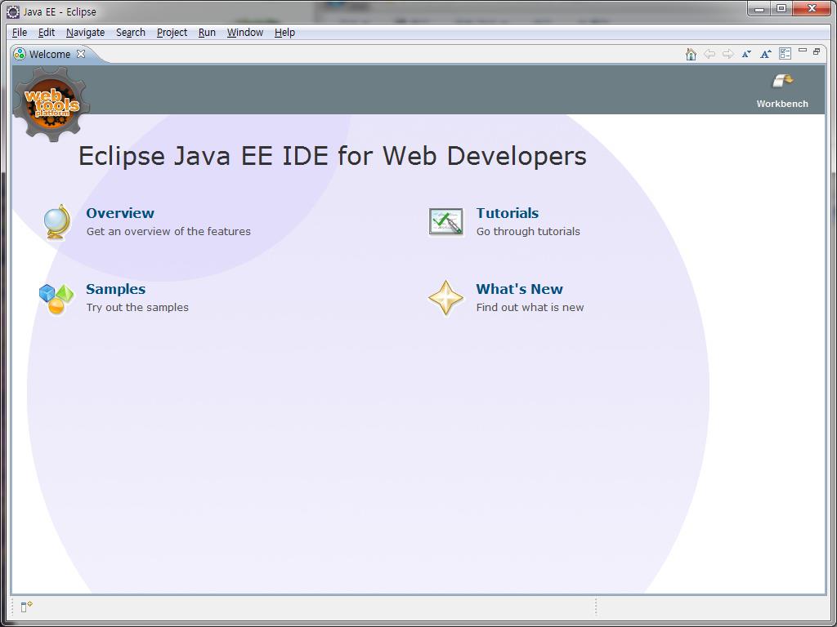Minimize the Welcome view
Image resolution: width=837 pixels, height=627 pixels.
[803, 50]
